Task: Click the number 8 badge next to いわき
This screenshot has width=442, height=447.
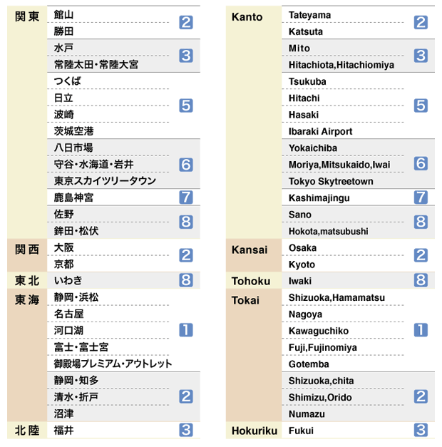Action: (186, 280)
